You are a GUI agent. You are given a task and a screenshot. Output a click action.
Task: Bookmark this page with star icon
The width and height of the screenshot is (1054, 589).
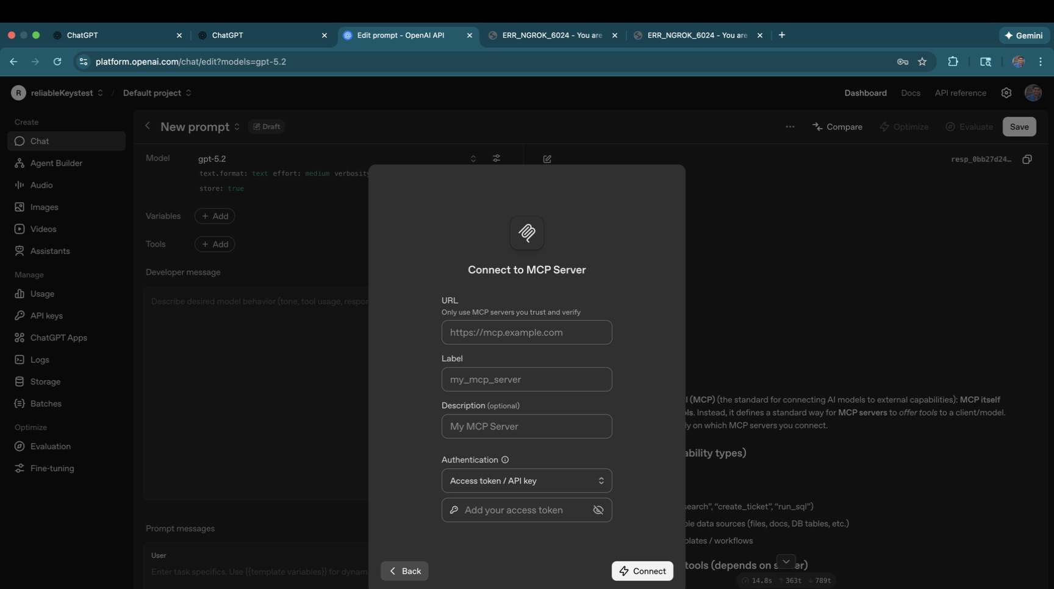click(922, 62)
